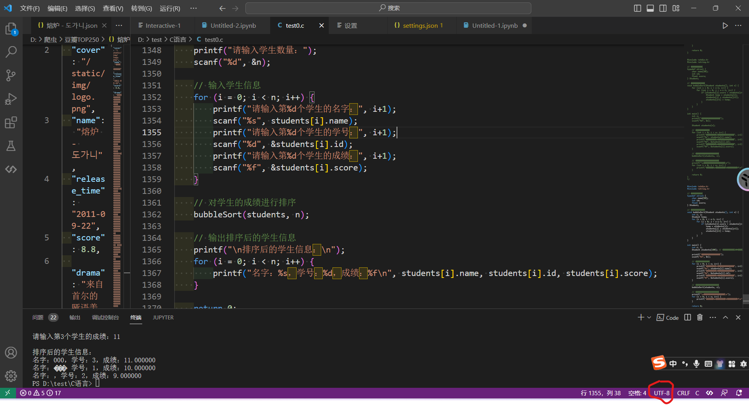Split the terminal

coord(688,317)
